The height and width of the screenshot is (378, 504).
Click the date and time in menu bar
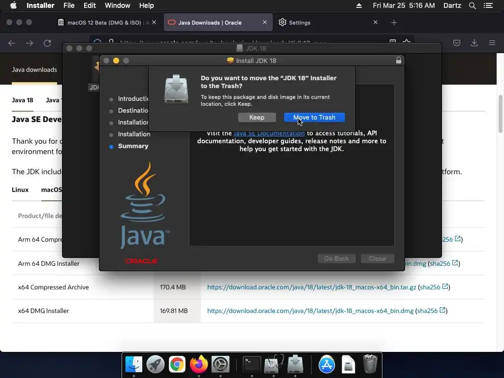click(x=404, y=5)
